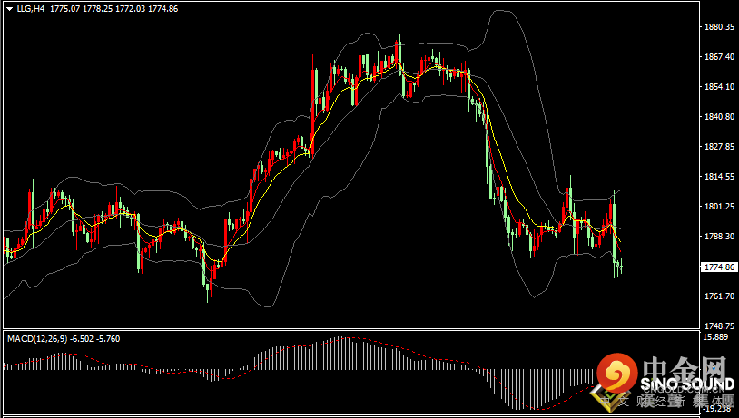Click the chart menu triangle beside LLG,H4
The image size is (739, 418).
pyautogui.click(x=9, y=9)
